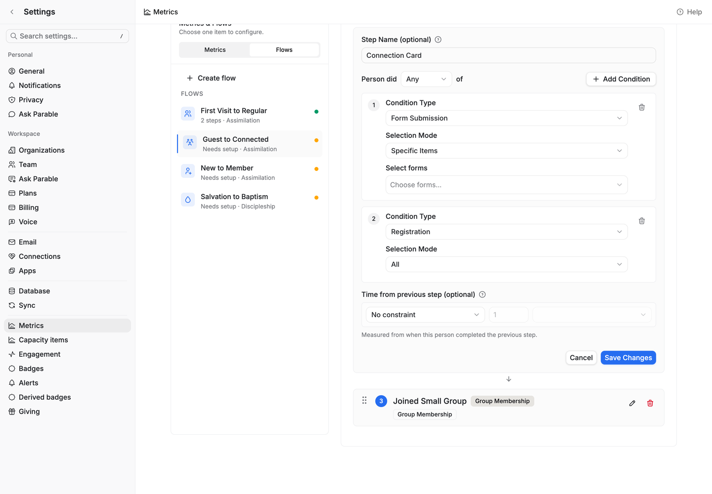712x494 pixels.
Task: Open condition 1 Form Submission type dropdown
Action: (x=506, y=118)
